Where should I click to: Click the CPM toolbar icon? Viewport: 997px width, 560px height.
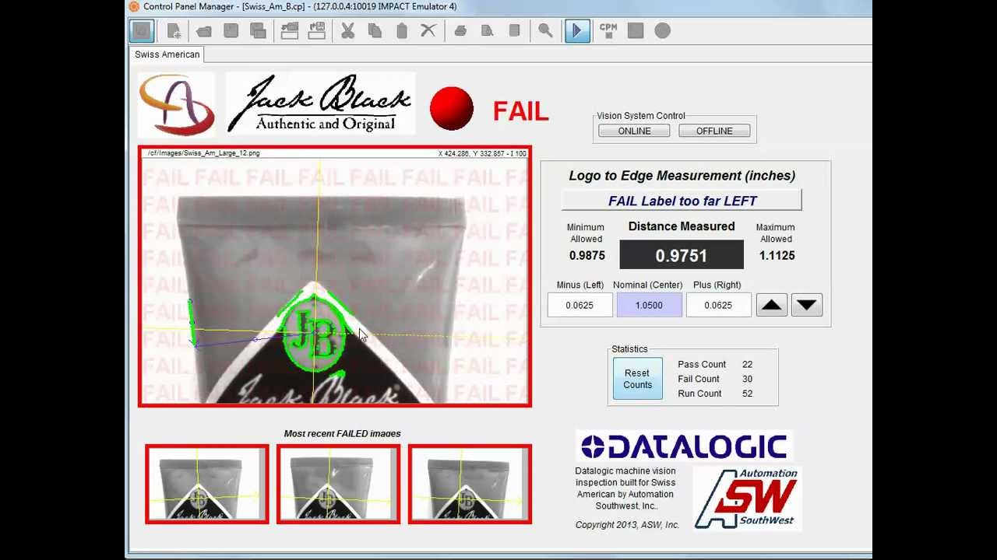pos(608,30)
